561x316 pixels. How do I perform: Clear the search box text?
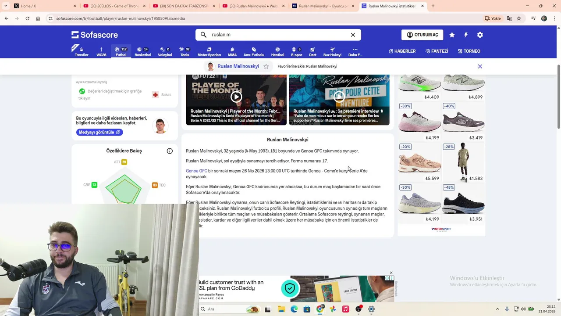tap(353, 35)
